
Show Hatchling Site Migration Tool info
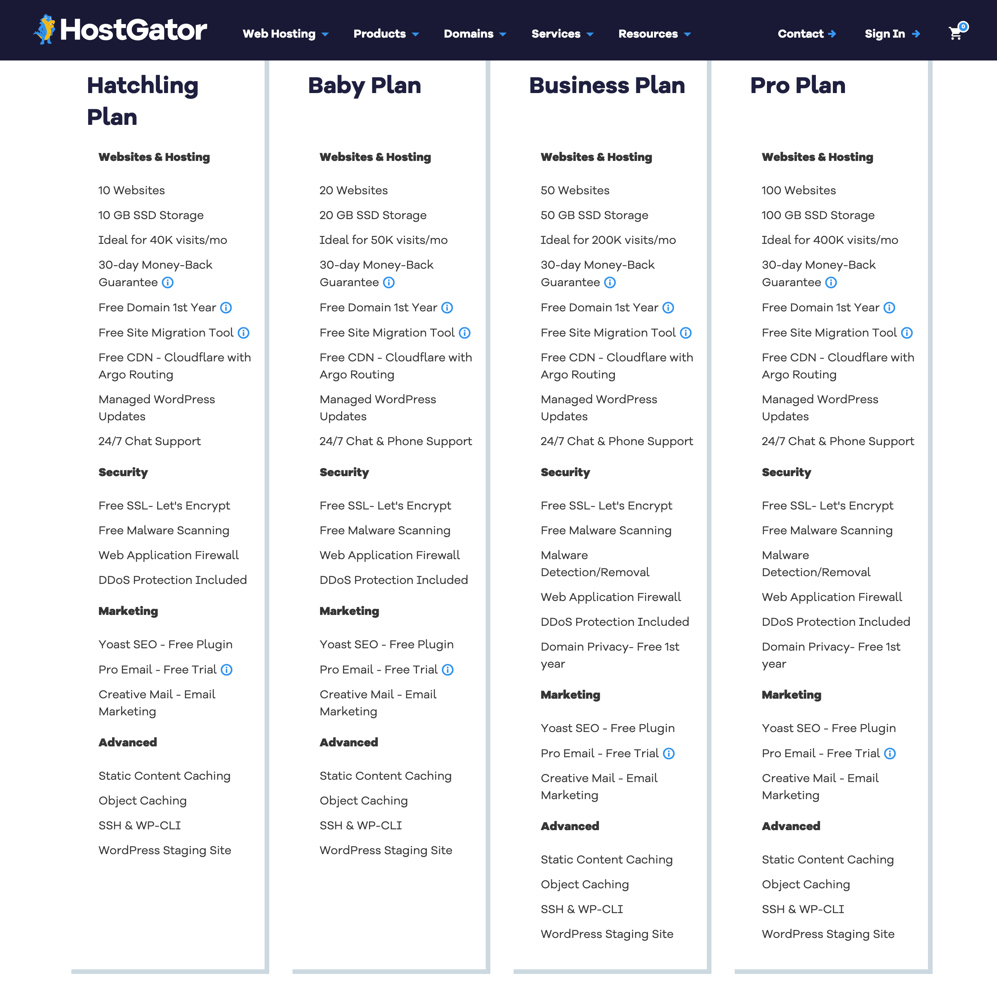[244, 333]
